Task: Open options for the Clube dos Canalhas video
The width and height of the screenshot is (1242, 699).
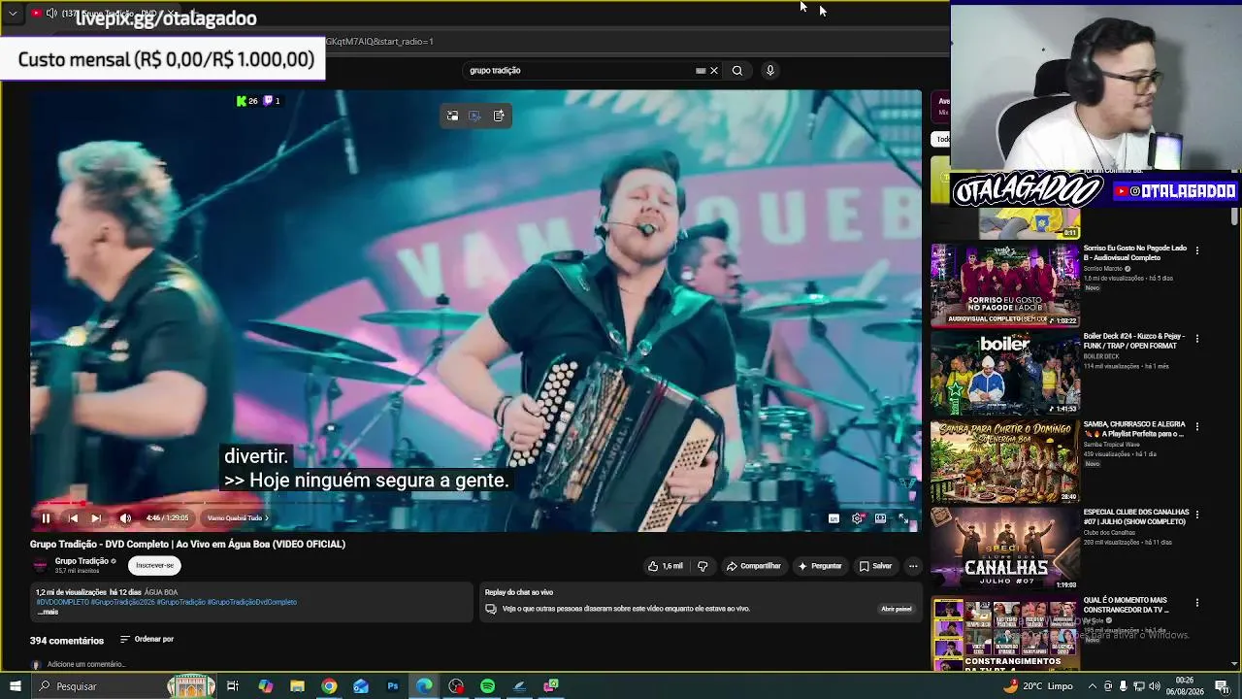Action: pos(1197,515)
